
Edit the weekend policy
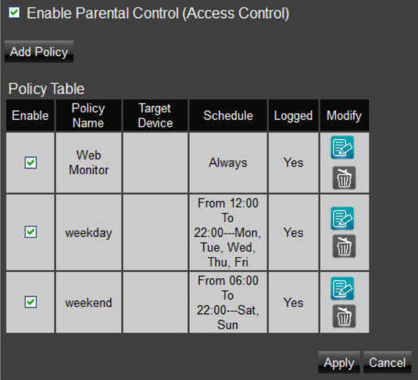[x=343, y=289]
